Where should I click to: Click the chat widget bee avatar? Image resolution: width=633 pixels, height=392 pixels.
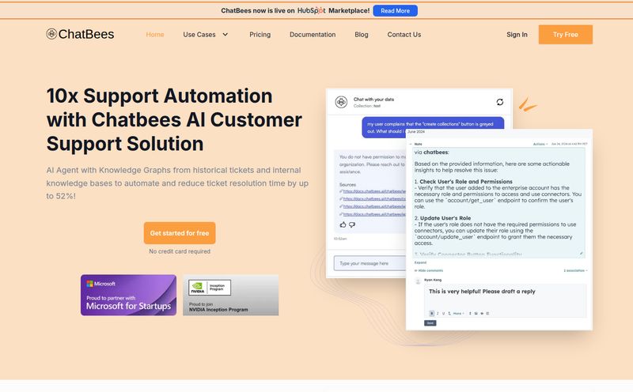coord(341,102)
